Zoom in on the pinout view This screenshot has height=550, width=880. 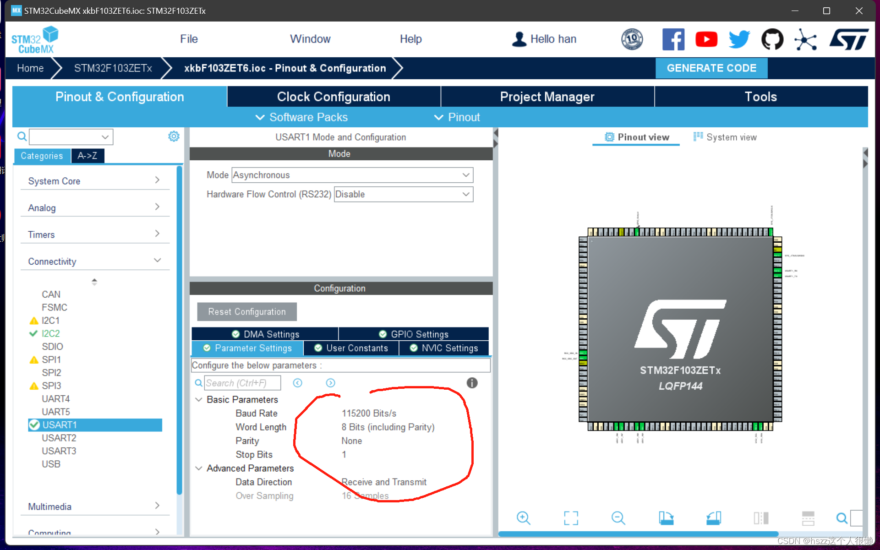pos(523,518)
